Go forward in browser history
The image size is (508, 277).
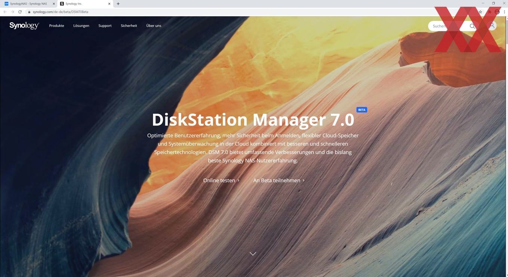click(x=12, y=12)
